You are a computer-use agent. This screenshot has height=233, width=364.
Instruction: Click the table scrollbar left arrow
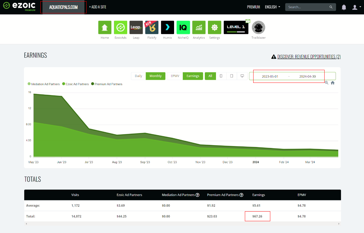tap(26, 224)
